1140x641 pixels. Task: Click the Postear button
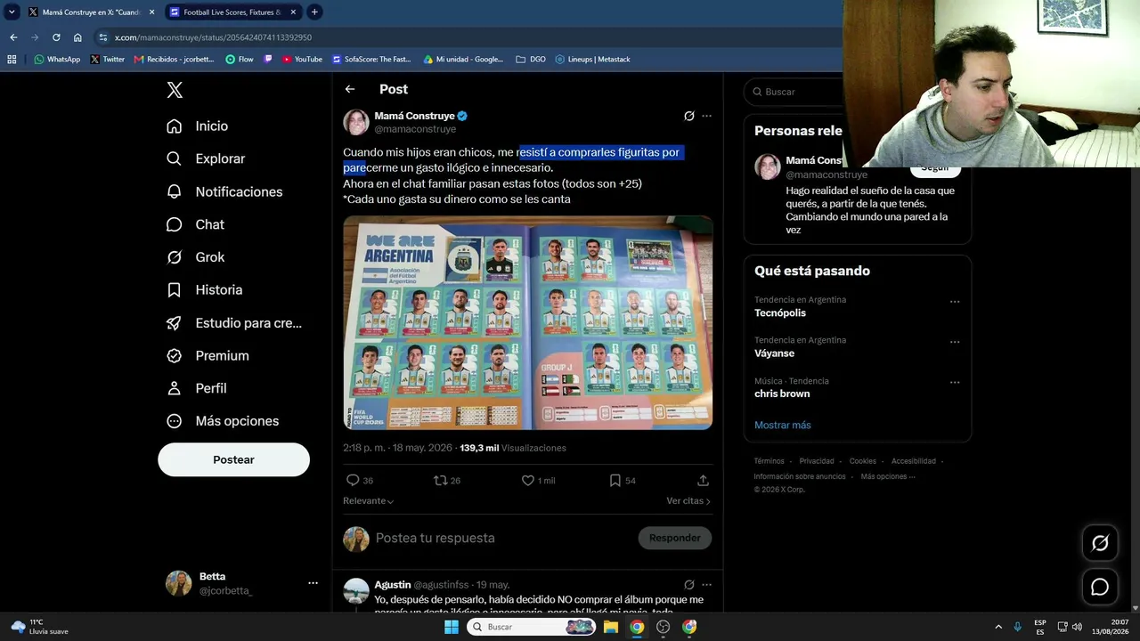(233, 459)
